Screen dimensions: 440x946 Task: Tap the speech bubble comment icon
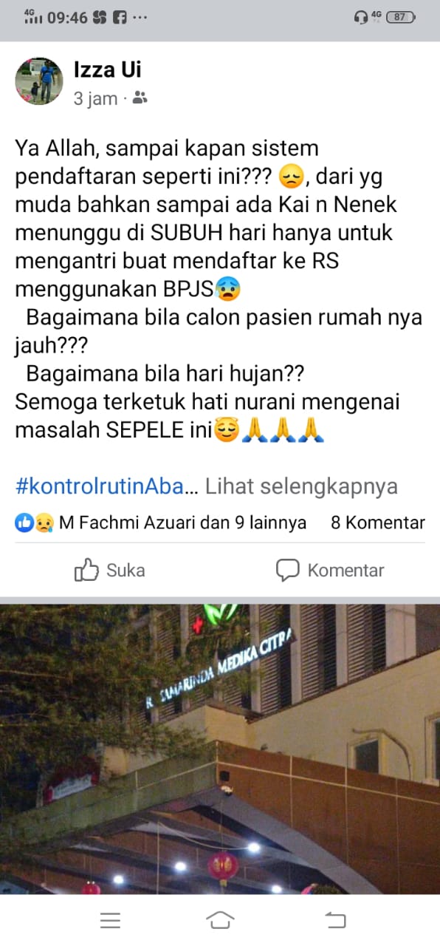pyautogui.click(x=287, y=570)
